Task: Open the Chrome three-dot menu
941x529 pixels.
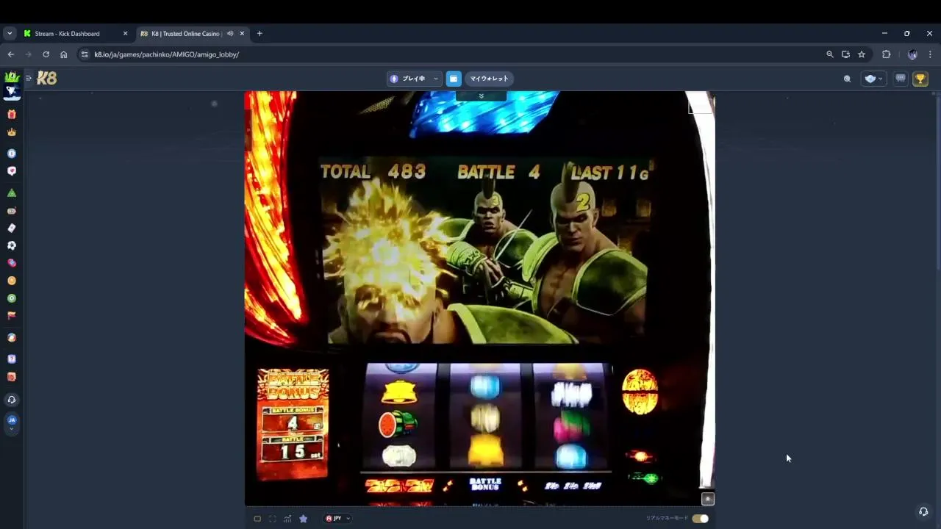Action: (x=931, y=54)
